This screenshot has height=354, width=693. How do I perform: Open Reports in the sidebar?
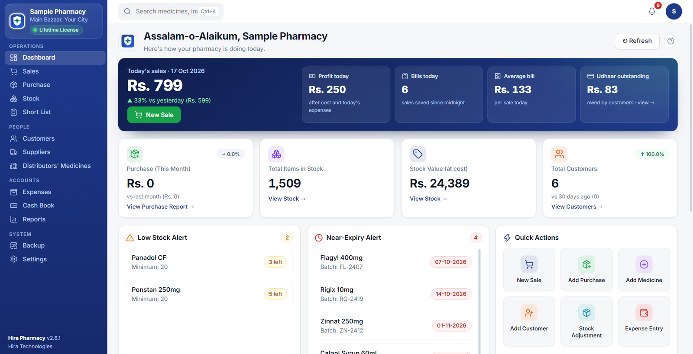(x=55, y=219)
